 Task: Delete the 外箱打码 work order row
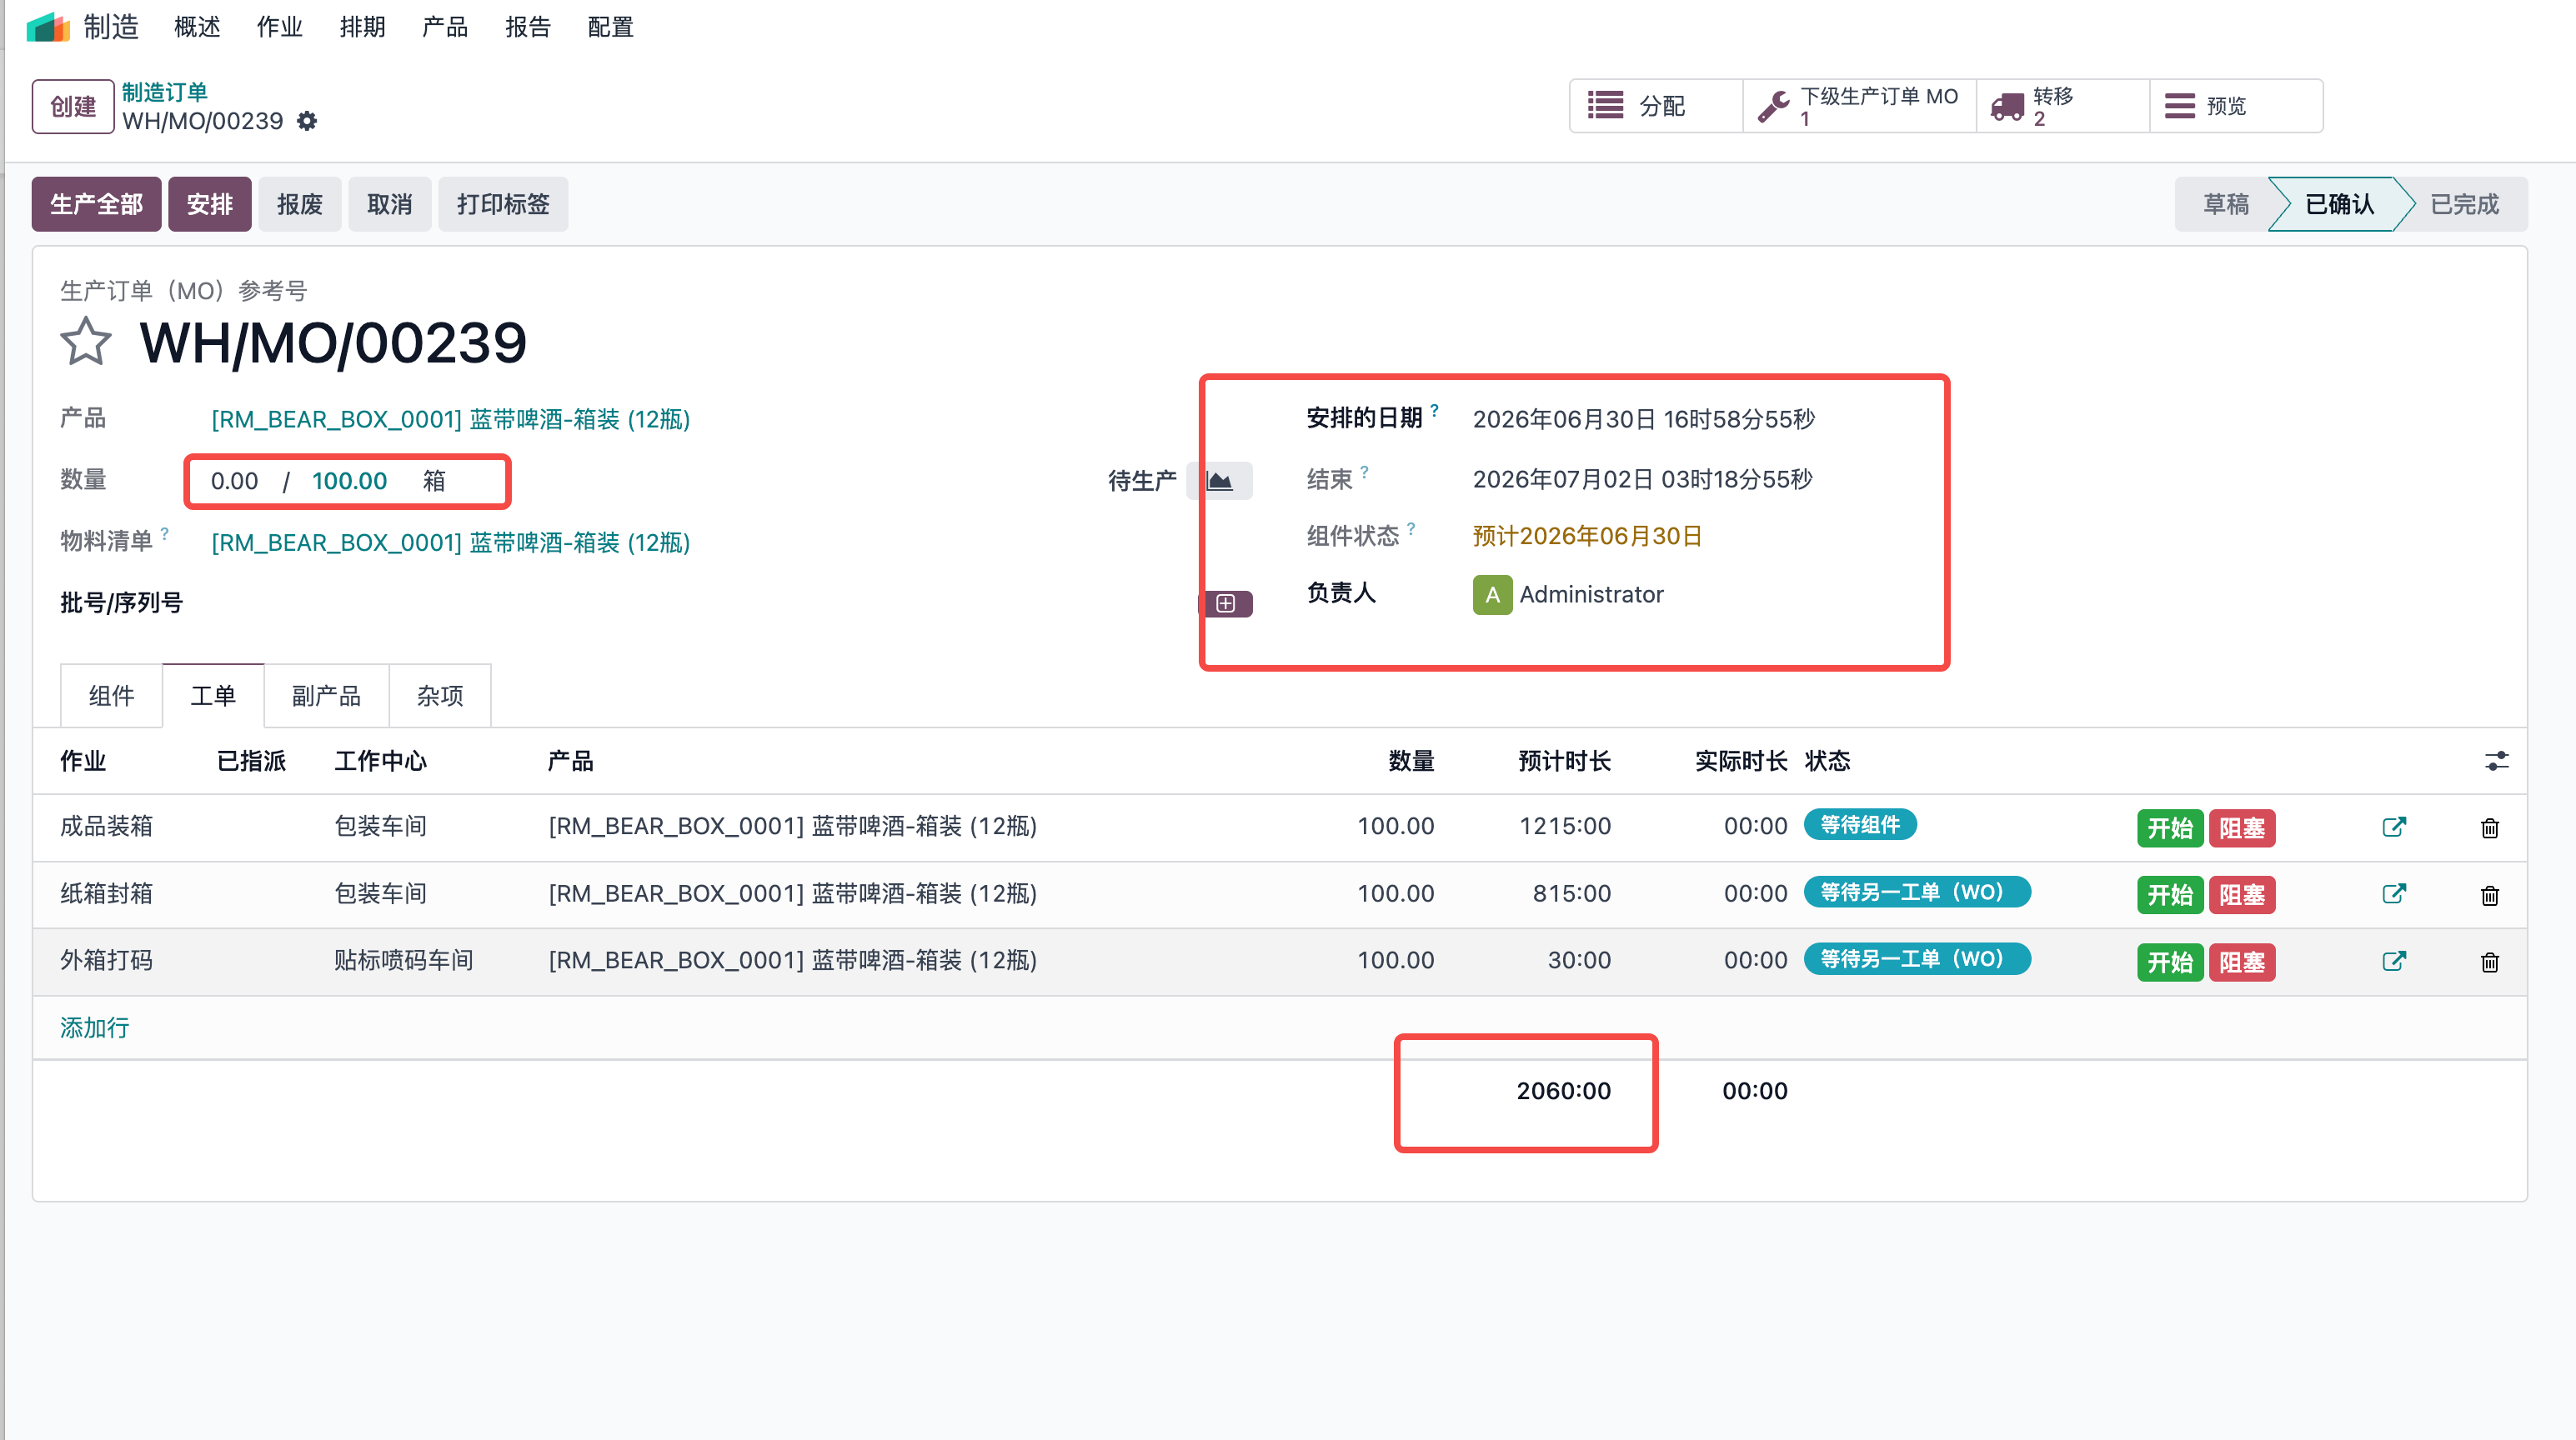[2490, 962]
